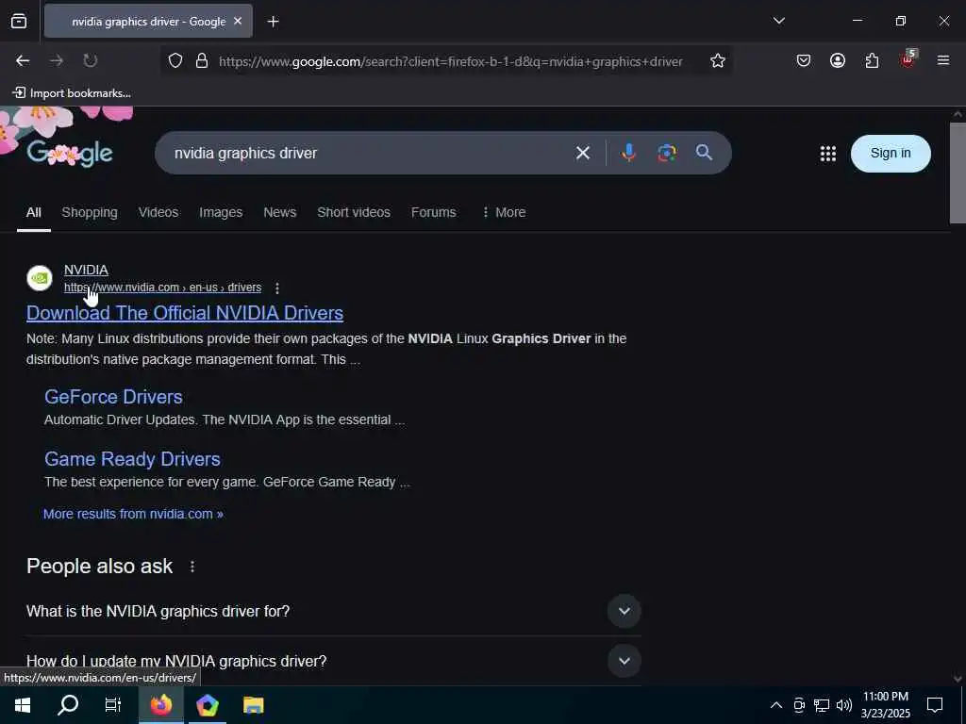Open Task View on taskbar
Screen dimensions: 966x724
coord(113,705)
